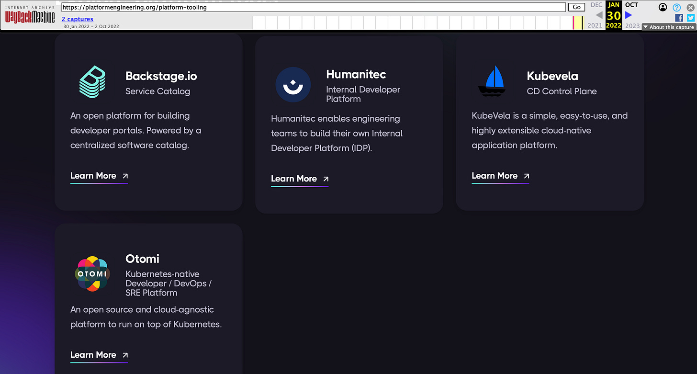
Task: Click the Otomi card title
Action: pyautogui.click(x=142, y=259)
